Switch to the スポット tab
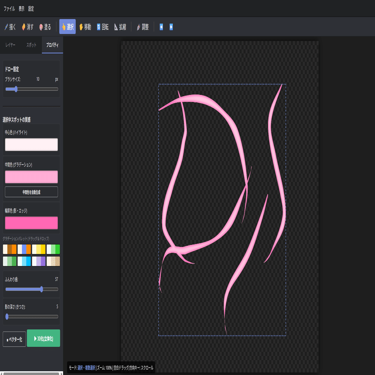 point(31,45)
